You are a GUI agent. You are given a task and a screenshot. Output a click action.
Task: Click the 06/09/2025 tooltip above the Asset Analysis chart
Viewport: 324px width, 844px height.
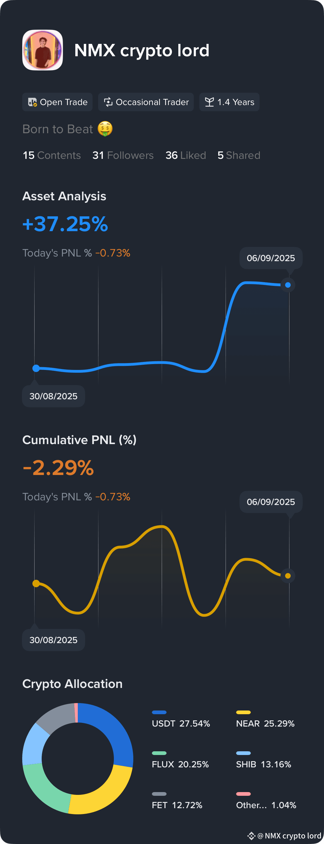[271, 258]
